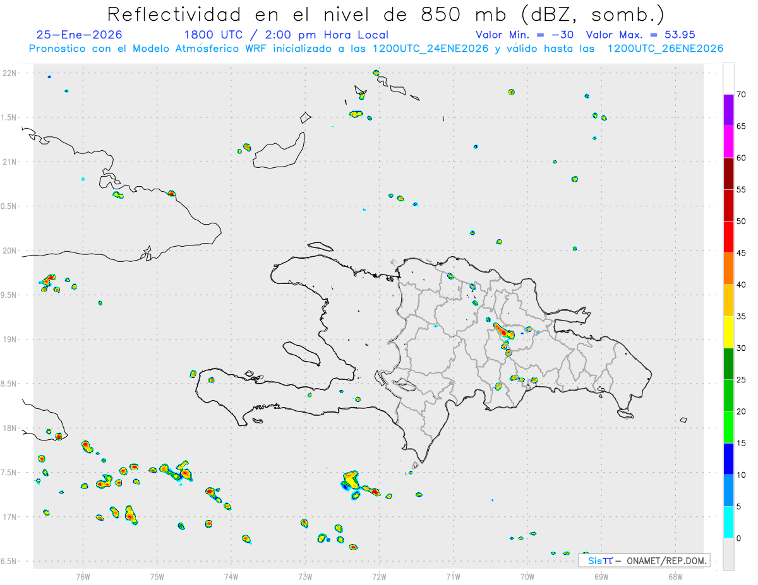758x585 pixels.
Task: Click the colorbar value label "0"
Action: click(x=739, y=538)
